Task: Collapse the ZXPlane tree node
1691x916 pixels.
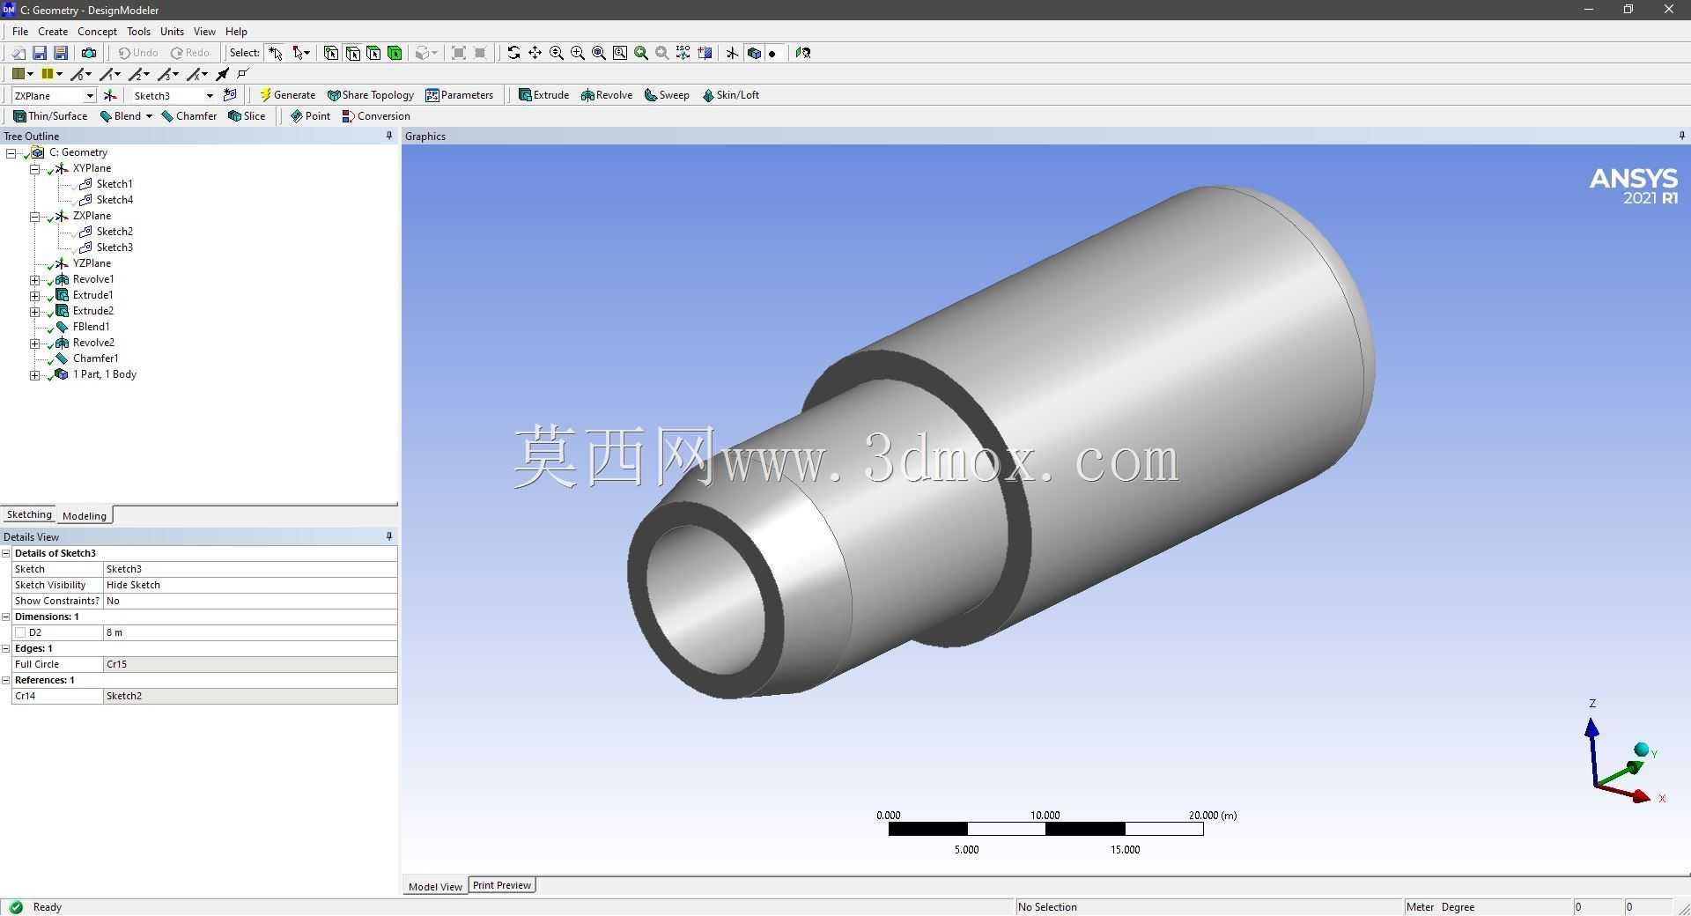Action: (x=34, y=217)
